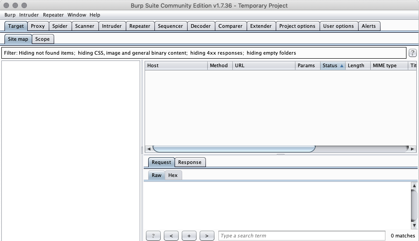Open the Intruder menu

tap(29, 15)
